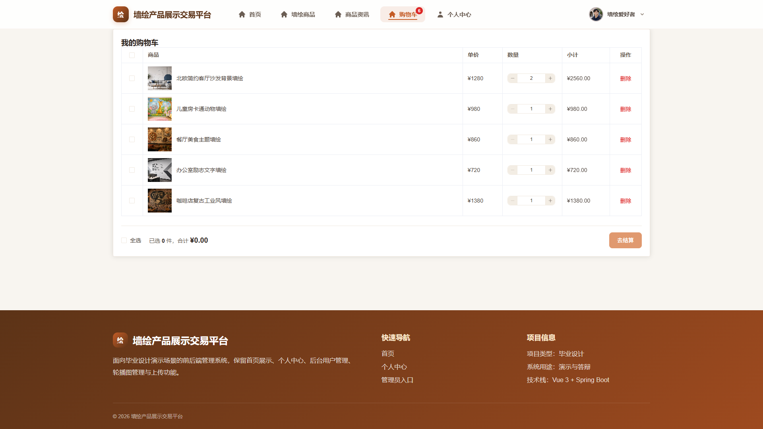Check the 餐厅美食主题墙绘 row checkbox
Image resolution: width=763 pixels, height=429 pixels.
[132, 139]
